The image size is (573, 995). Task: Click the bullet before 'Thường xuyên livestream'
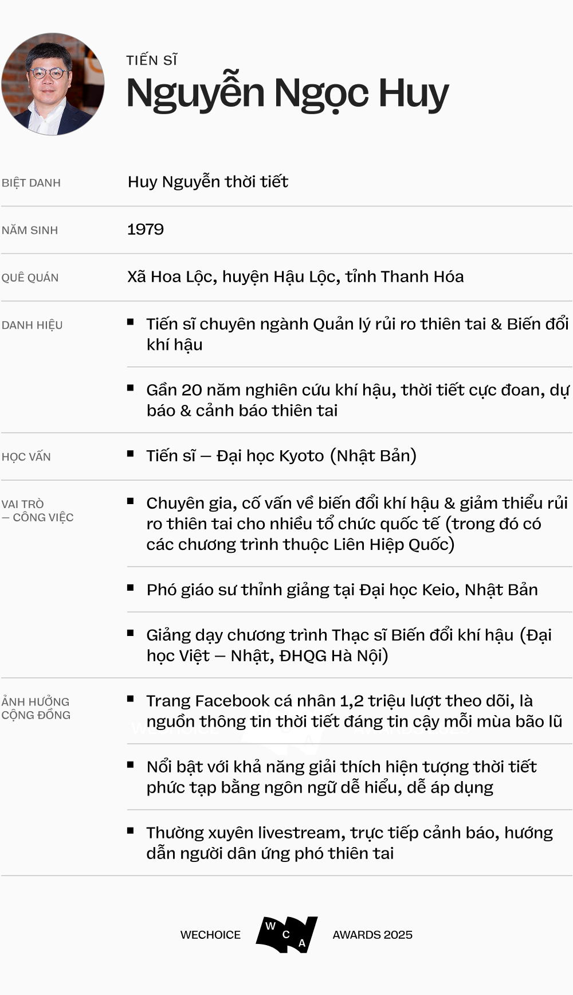coord(131,831)
